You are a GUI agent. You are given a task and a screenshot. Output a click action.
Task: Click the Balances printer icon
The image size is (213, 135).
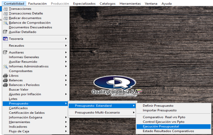point(5,80)
